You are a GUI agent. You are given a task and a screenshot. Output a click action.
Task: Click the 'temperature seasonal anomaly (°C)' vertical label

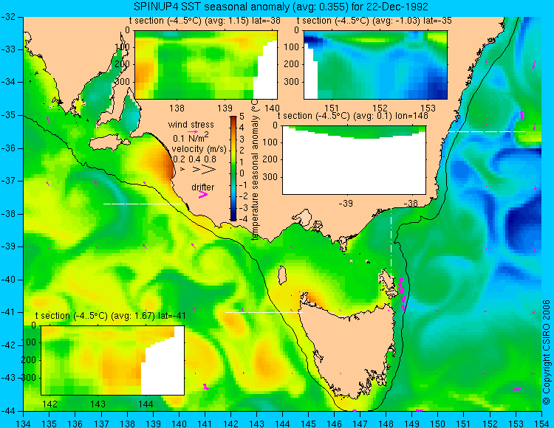[x=255, y=170]
